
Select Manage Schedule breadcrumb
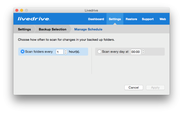click(x=88, y=29)
